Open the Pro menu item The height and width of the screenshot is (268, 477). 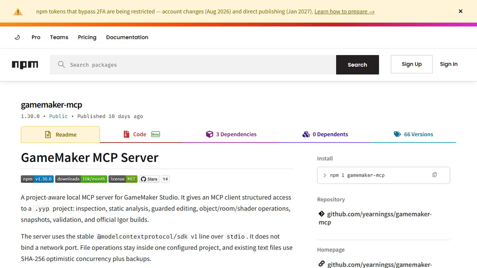point(36,37)
